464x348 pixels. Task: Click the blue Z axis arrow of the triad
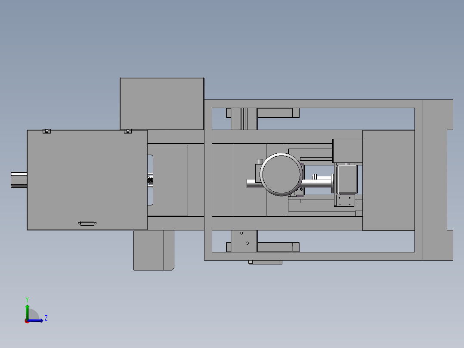[36, 320]
